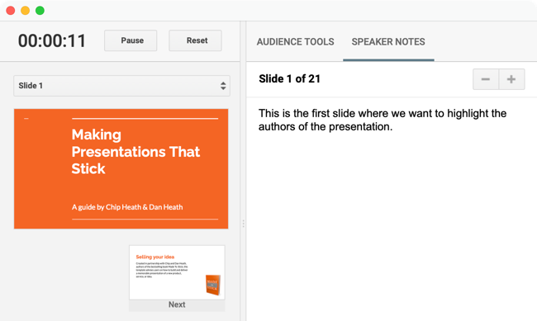This screenshot has width=537, height=321.
Task: Open the Slide 1 selector dropdown
Action: tap(121, 86)
